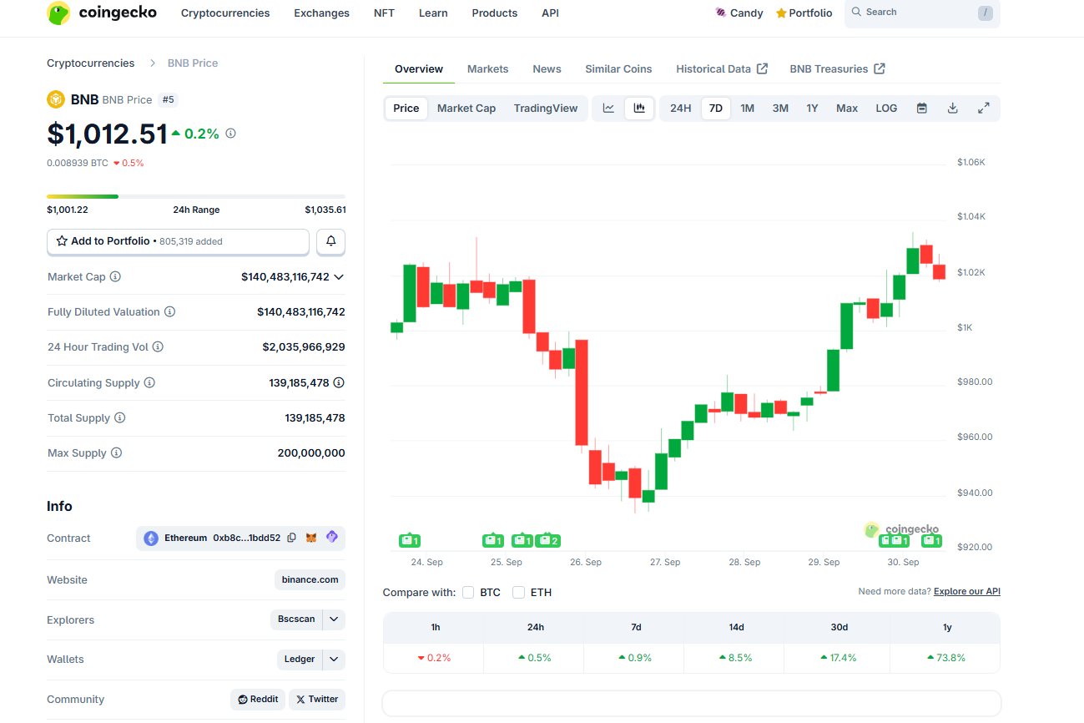The width and height of the screenshot is (1084, 723).
Task: Toggle LOG scale on chart
Action: click(x=886, y=109)
